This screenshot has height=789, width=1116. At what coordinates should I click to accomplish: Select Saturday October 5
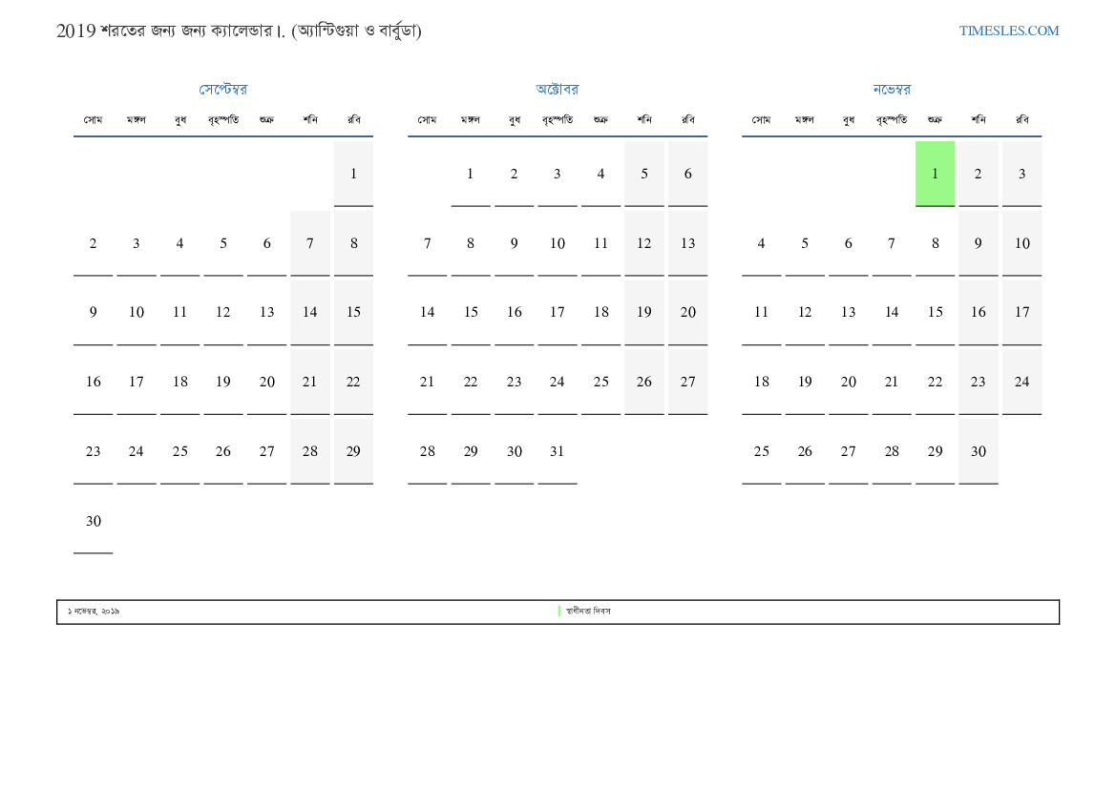click(x=644, y=174)
